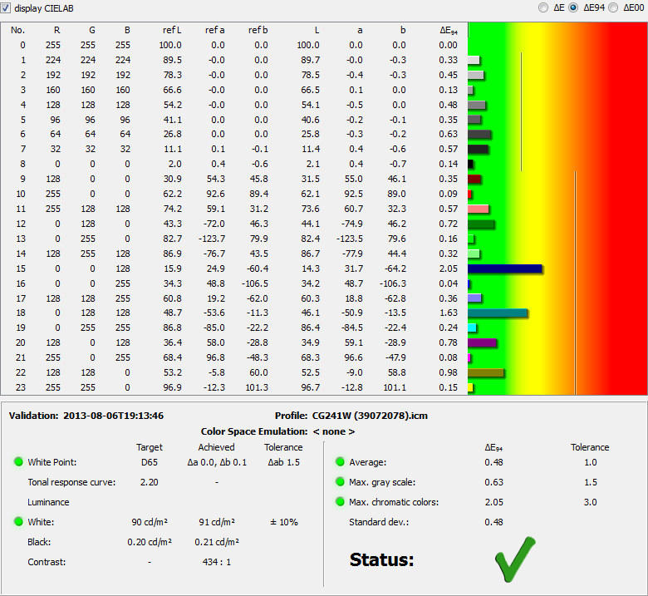Viewport: 648px width, 596px height.
Task: Click the light gray bar for row 2
Action: [x=476, y=76]
